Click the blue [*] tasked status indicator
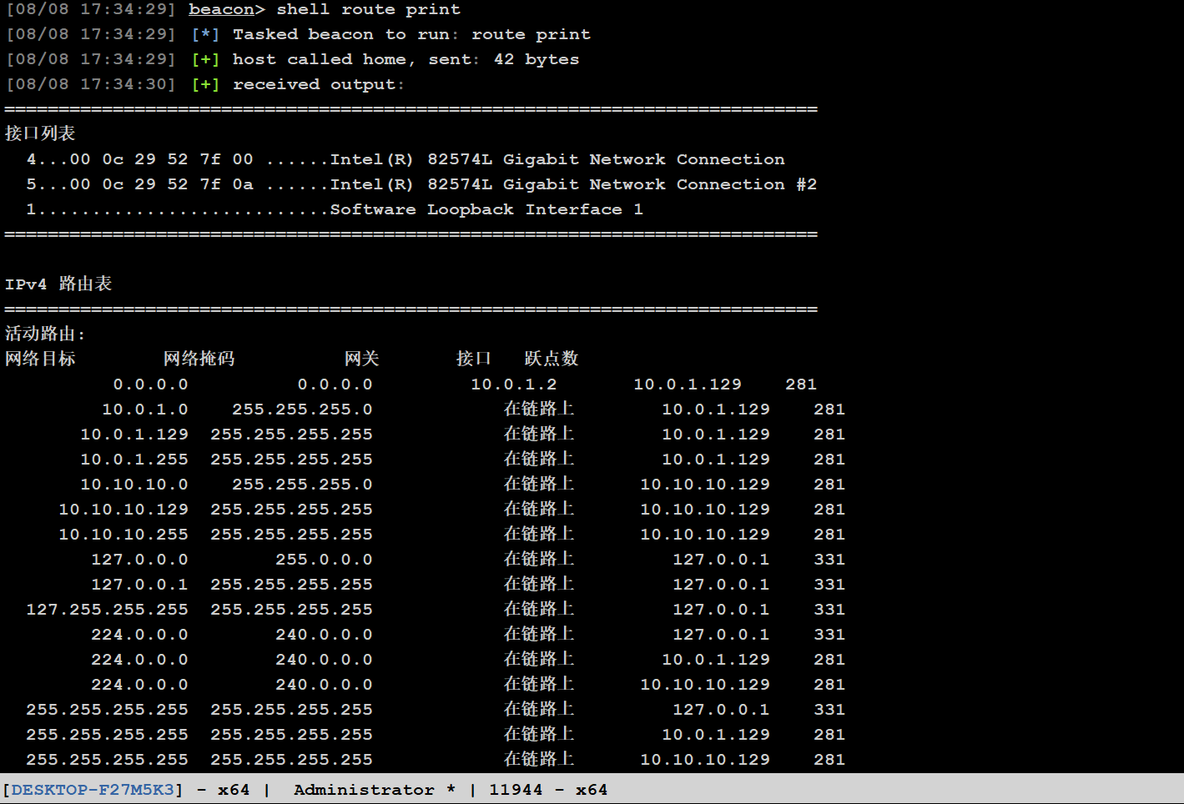1184x804 pixels. tap(205, 34)
